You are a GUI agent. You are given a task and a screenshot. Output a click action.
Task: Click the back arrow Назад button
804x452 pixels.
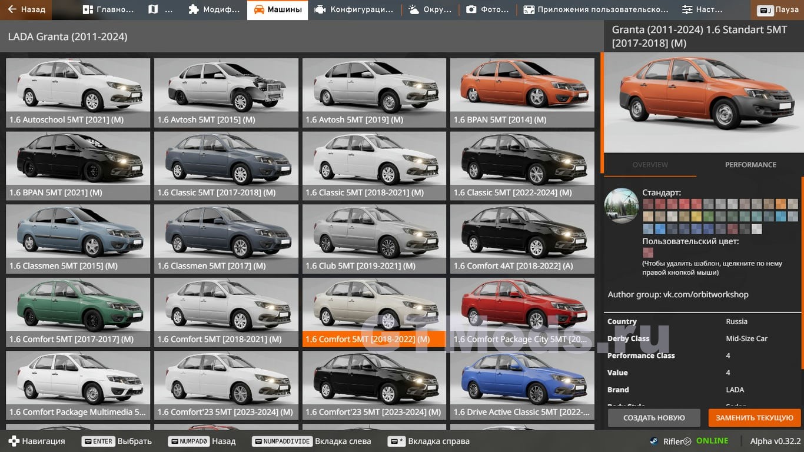tap(26, 9)
